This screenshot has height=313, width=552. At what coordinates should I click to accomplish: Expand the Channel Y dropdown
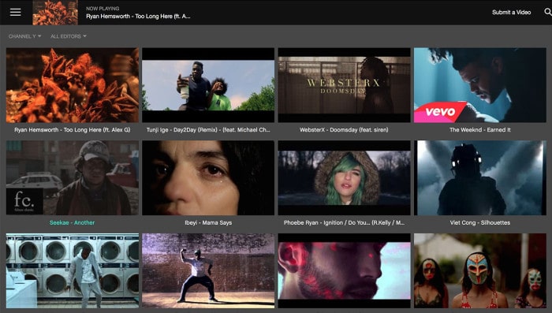point(24,36)
